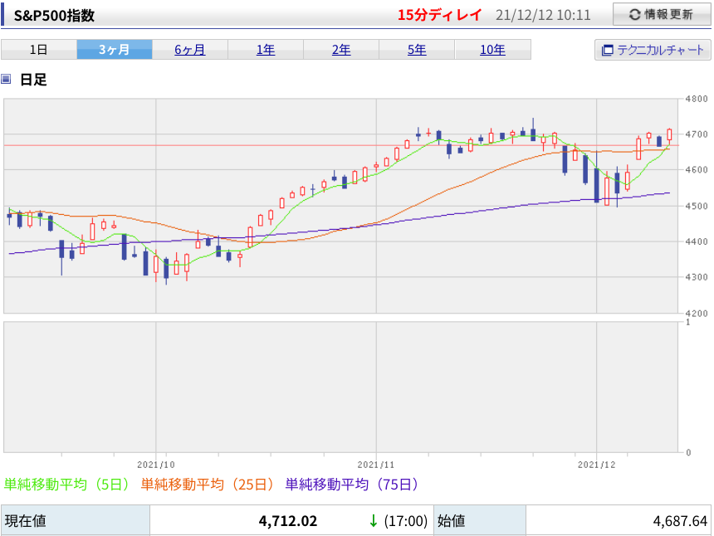
Task: Click the 4800 price axis label
Action: click(697, 99)
